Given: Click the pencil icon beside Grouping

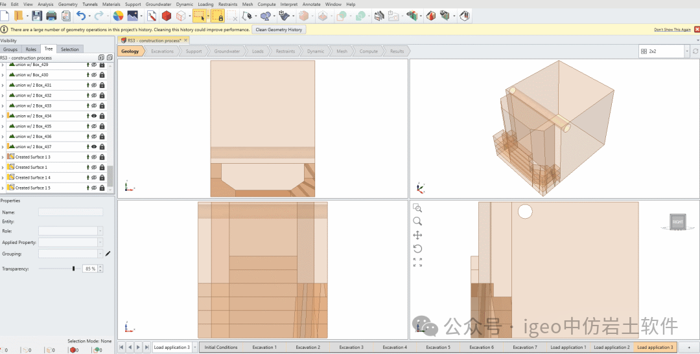Looking at the screenshot, I should pos(108,254).
